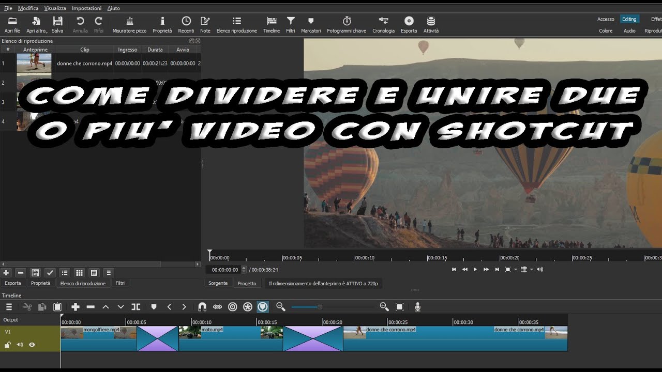662x372 pixels.
Task: Select the moto.mp4 timeline clip
Action: [231, 338]
